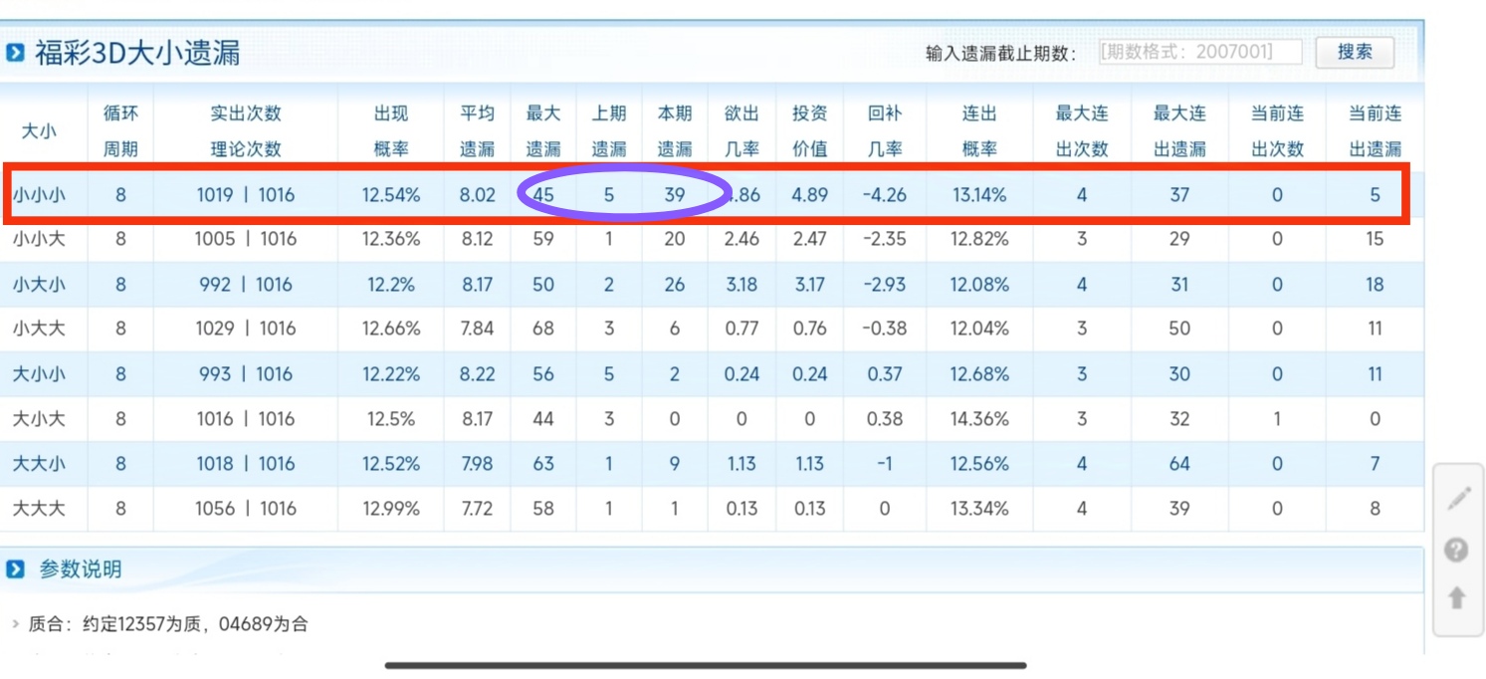Click the 3.17 investment value cell
Screen dimensions: 1486x679
[809, 285]
